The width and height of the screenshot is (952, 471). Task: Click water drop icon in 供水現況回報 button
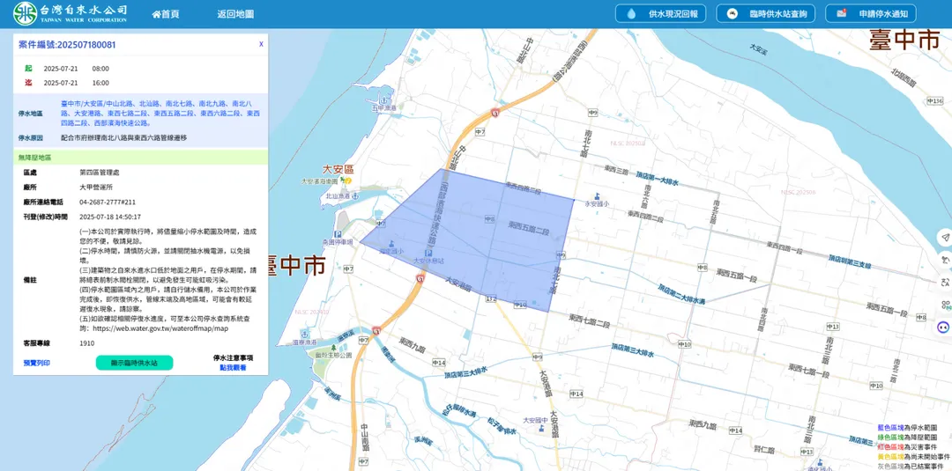[631, 14]
